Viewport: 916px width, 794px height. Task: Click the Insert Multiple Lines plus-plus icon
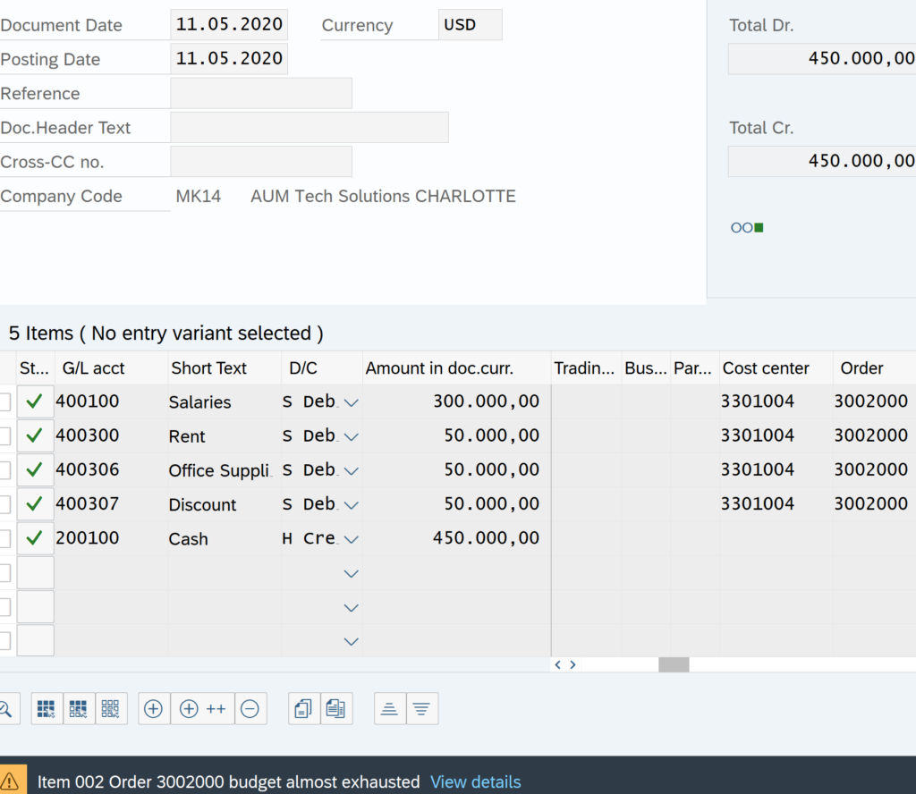[x=203, y=709]
